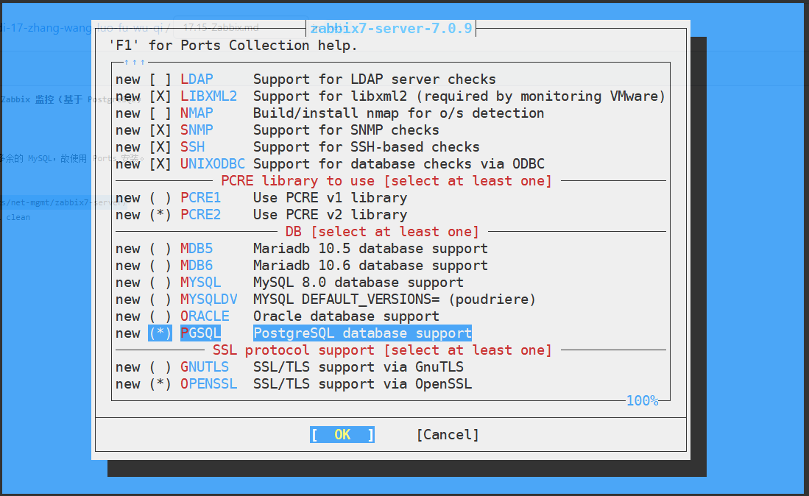Click the PCRE1 option name
Image resolution: width=809 pixels, height=496 pixels.
pyautogui.click(x=201, y=198)
